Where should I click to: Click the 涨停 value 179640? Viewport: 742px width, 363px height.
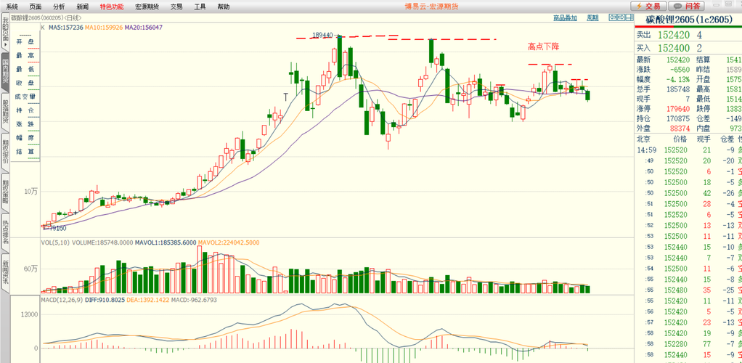678,108
